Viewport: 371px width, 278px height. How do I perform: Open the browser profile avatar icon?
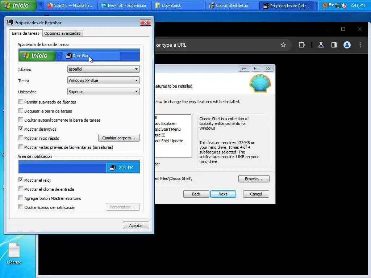(347, 45)
